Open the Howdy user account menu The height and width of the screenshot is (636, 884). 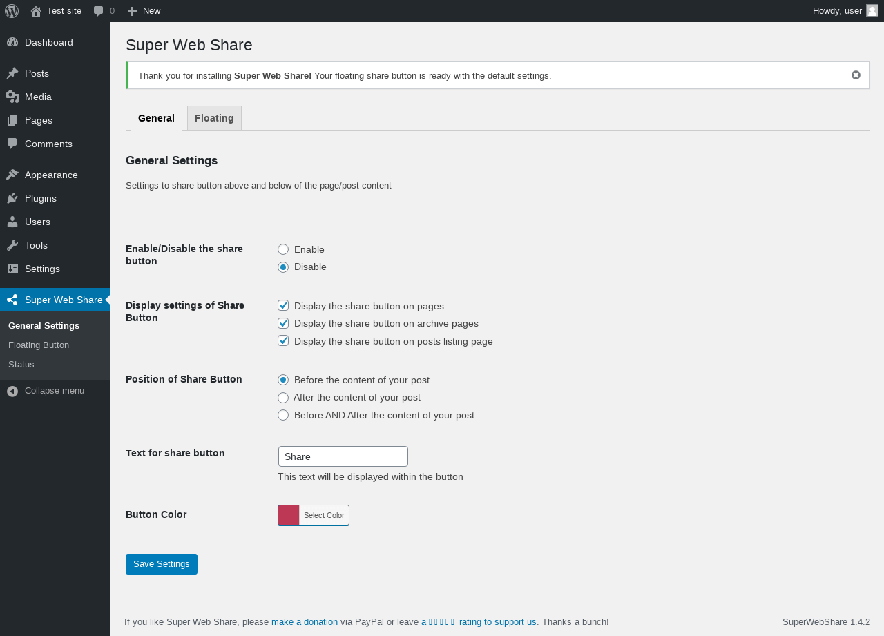(x=845, y=11)
